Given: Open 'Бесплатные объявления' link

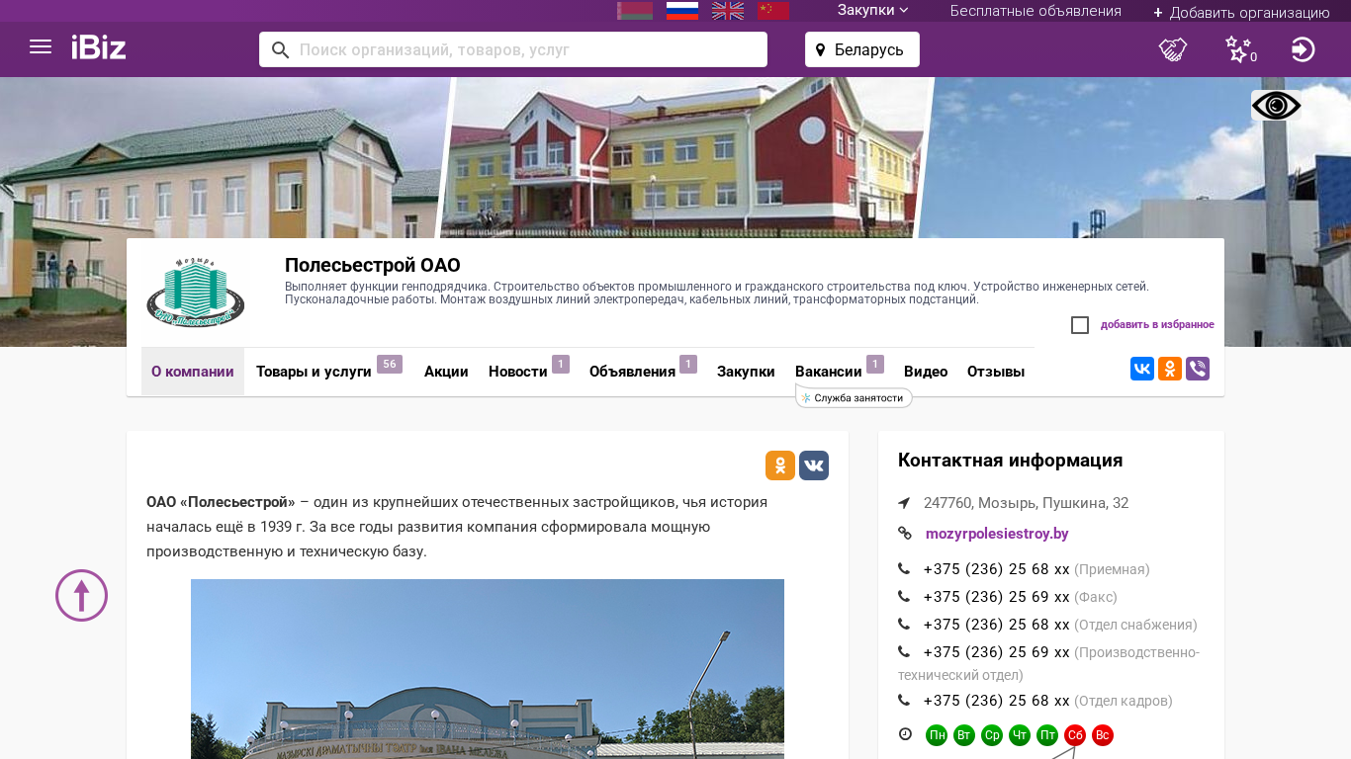Looking at the screenshot, I should point(1036,11).
